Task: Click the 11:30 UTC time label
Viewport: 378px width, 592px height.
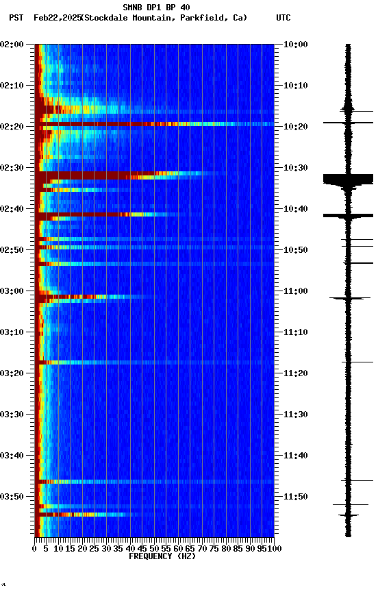Action: coord(296,415)
